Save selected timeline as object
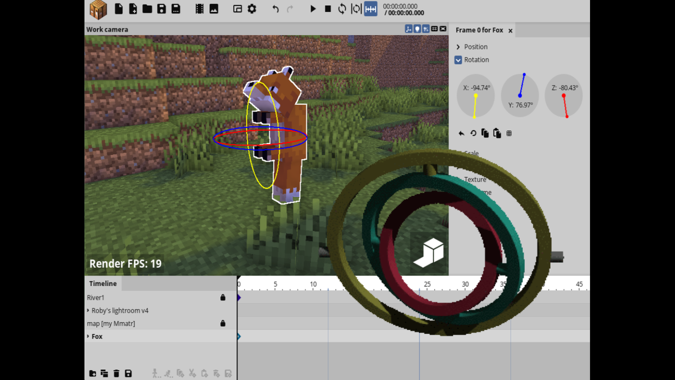Viewport: 675px width, 380px height. (x=128, y=373)
